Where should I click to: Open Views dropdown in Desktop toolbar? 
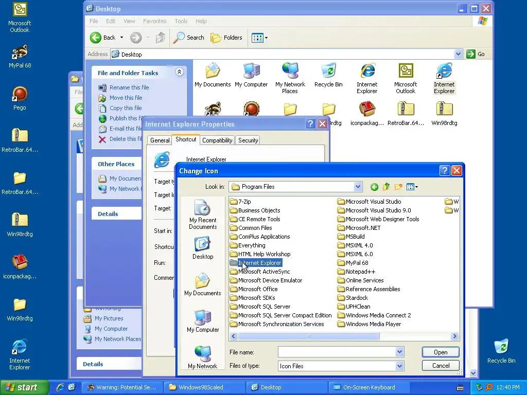[259, 38]
